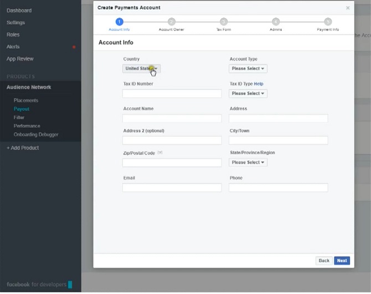Click the Back button

(x=324, y=261)
